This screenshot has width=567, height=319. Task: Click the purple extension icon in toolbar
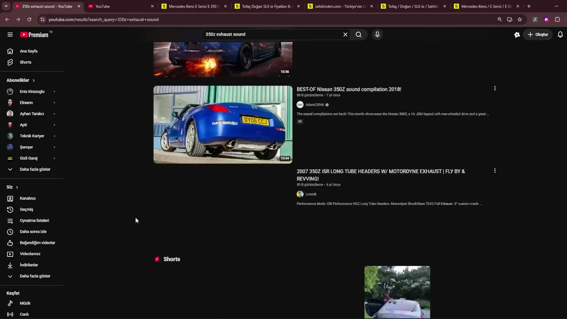coord(546,19)
